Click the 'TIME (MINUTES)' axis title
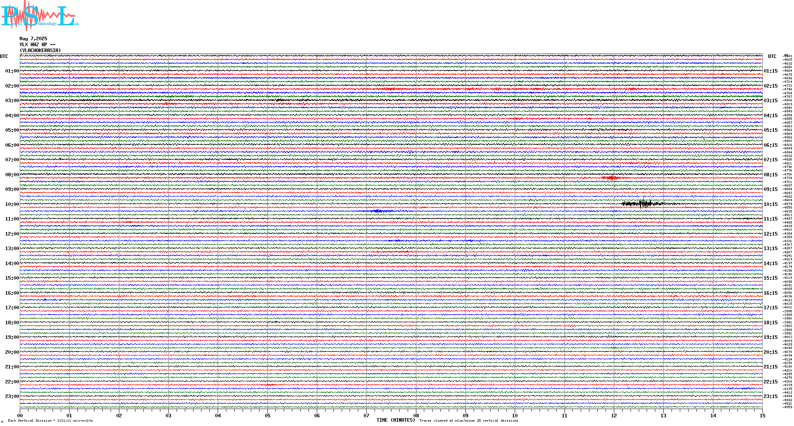Viewport: 794px width, 426px height. [396, 420]
